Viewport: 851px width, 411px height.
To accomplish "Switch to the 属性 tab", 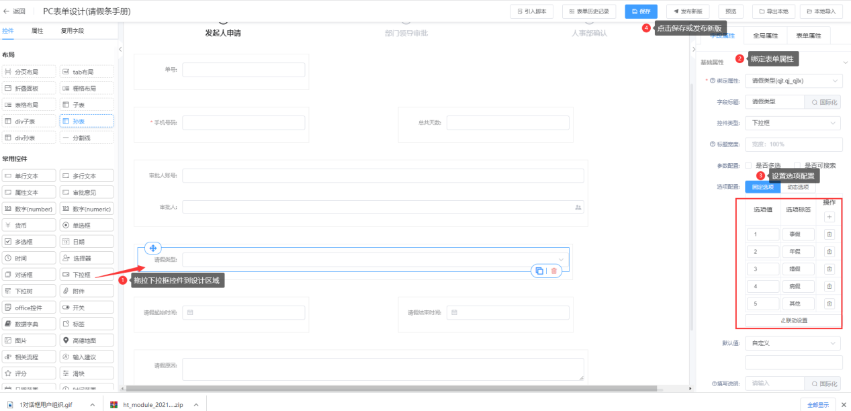I will click(38, 30).
